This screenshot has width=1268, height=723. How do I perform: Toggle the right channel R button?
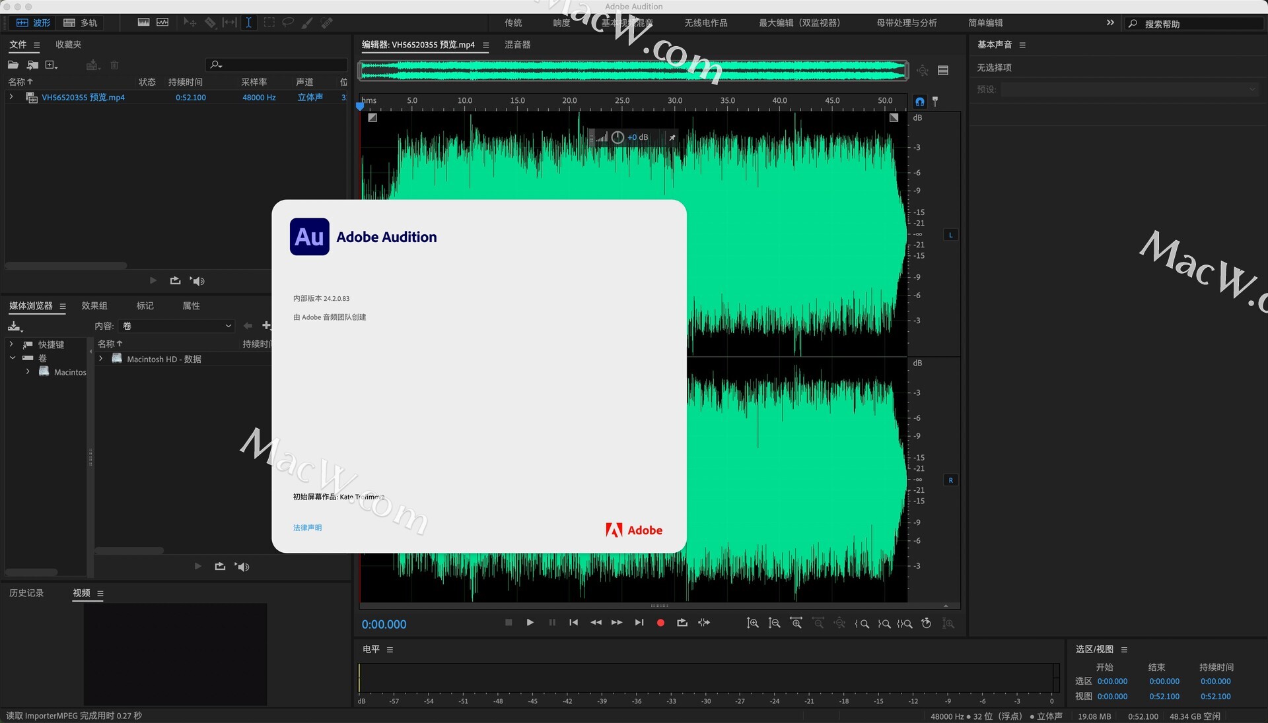click(950, 480)
